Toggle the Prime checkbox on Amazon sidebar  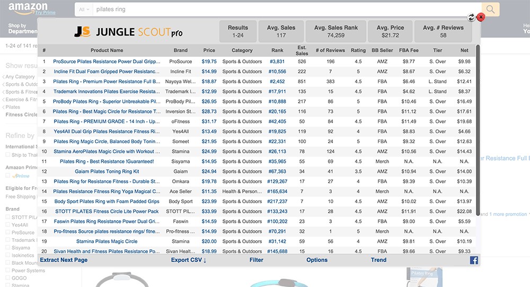click(8, 175)
